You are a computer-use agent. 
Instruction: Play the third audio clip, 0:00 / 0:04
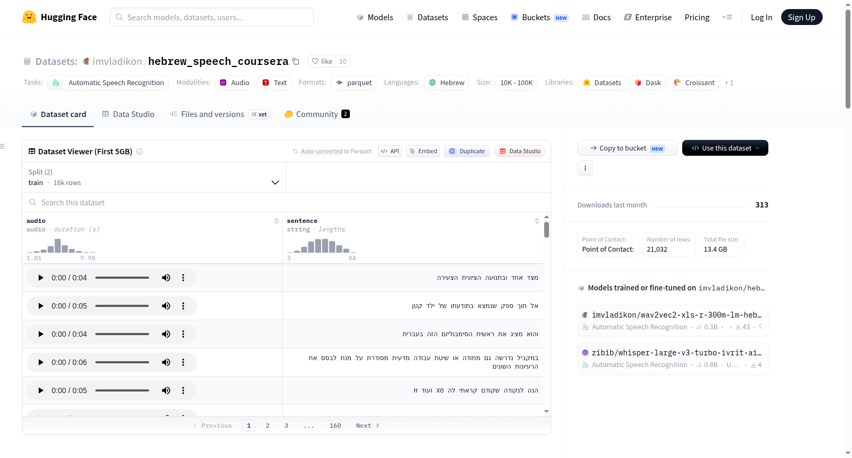point(40,334)
